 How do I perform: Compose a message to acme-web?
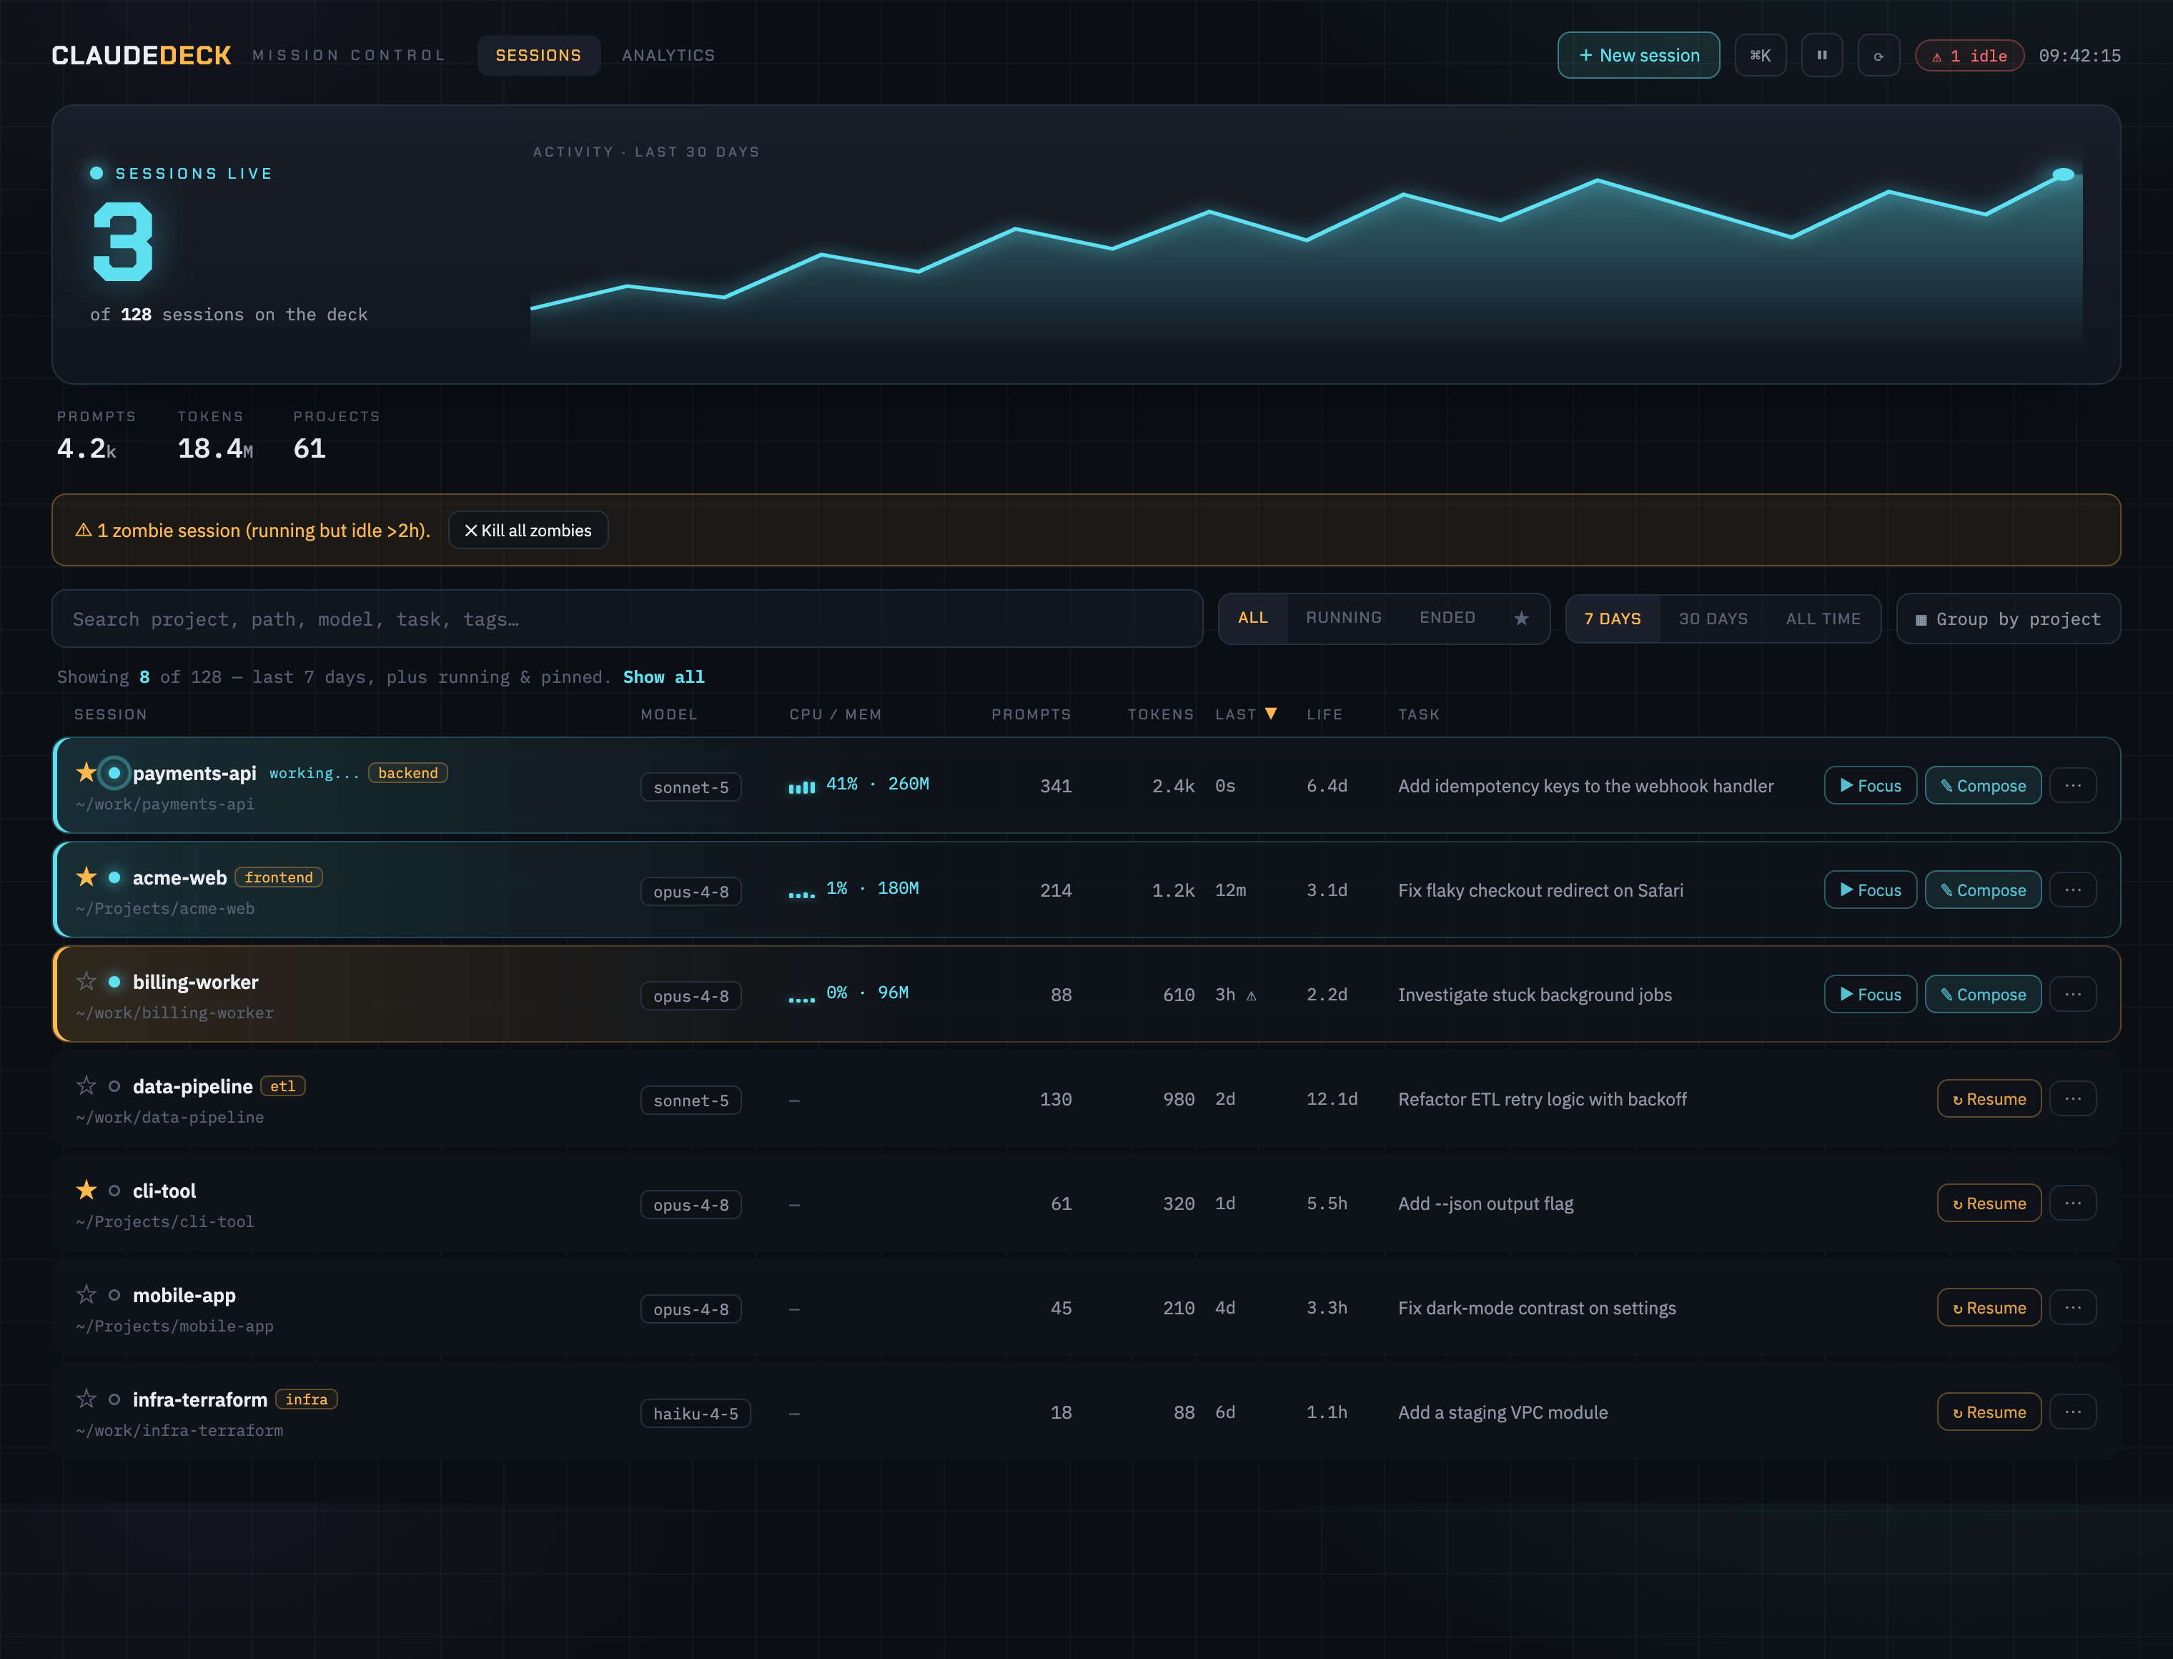click(x=1983, y=890)
